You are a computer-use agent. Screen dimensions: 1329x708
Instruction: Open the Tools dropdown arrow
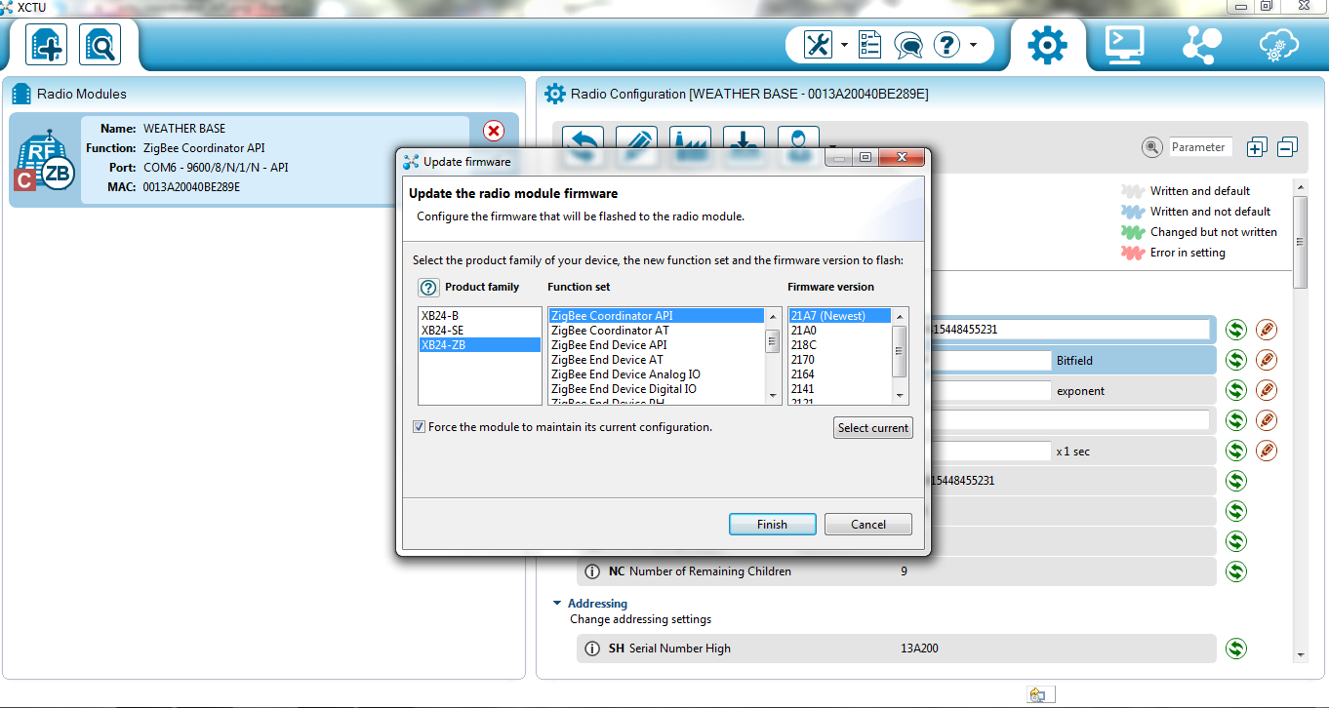(844, 45)
